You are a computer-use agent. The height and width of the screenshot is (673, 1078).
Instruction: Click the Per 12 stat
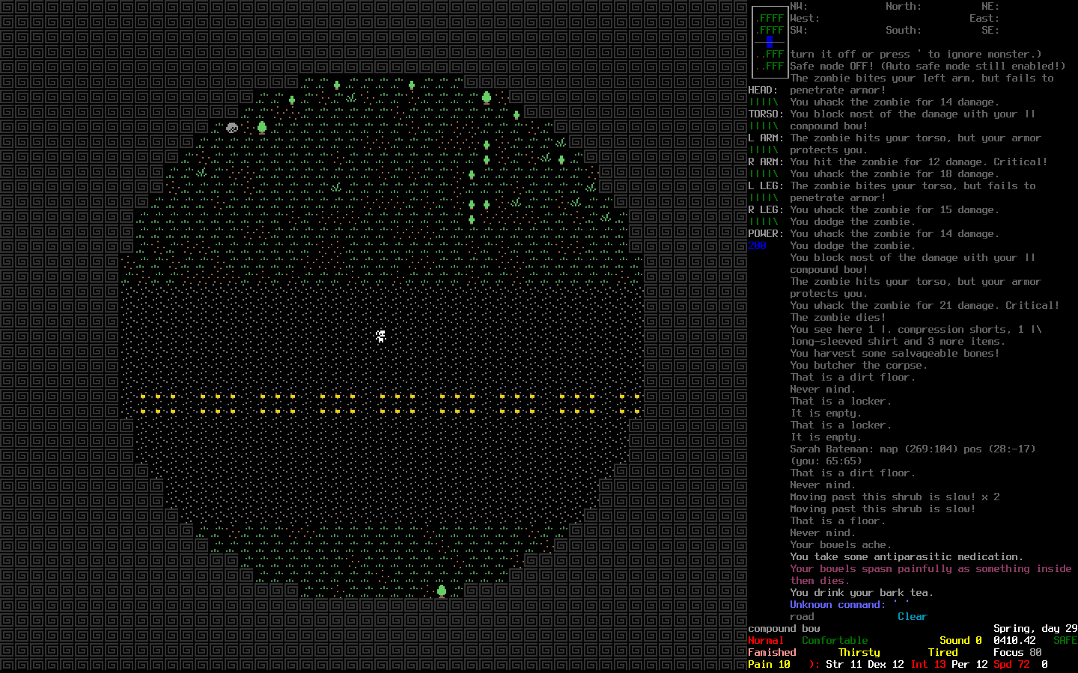coord(970,664)
